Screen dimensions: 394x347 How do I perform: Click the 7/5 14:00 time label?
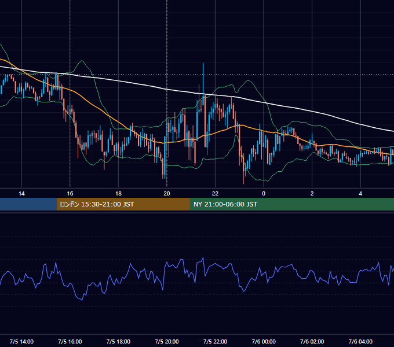21,341
